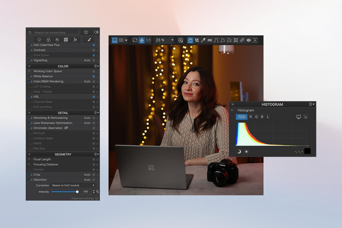Enable the Channel Mixer correction
Viewport: 342px width, 228px height.
(31, 102)
